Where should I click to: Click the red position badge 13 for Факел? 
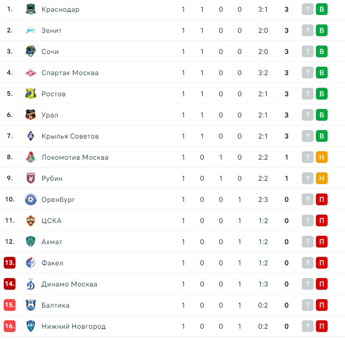click(x=10, y=263)
